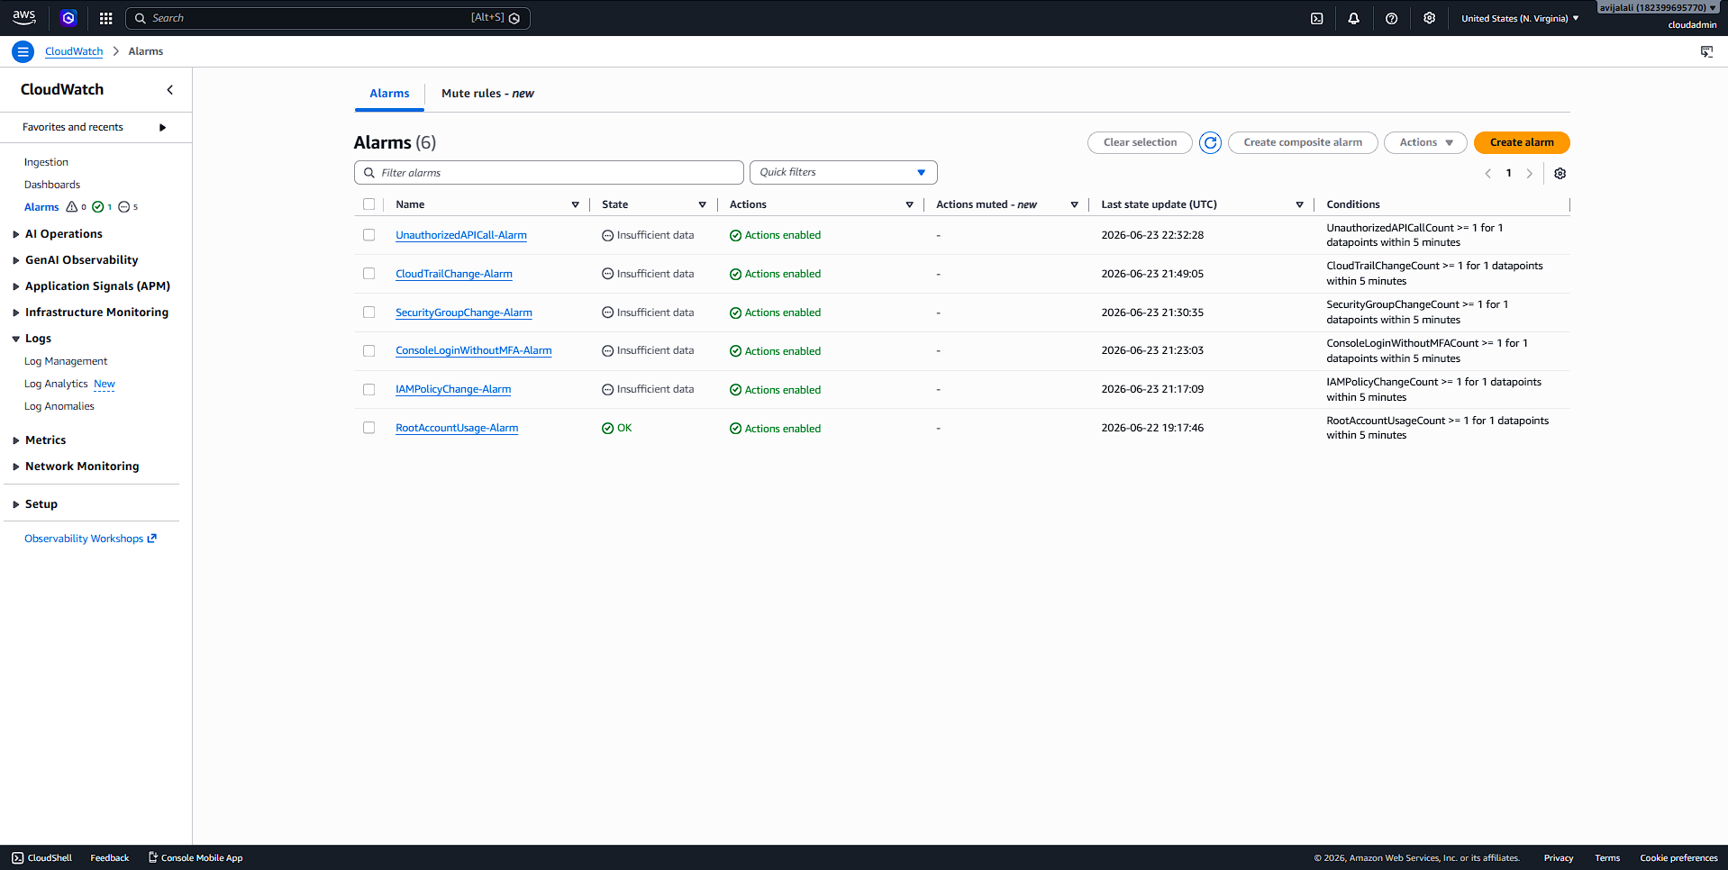Open Log Management in sidebar

tap(66, 361)
